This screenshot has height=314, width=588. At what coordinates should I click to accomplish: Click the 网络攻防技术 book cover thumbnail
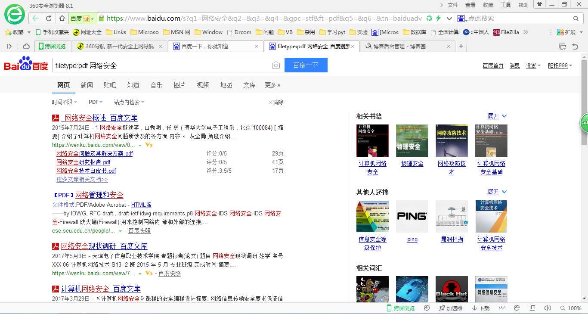click(x=452, y=140)
